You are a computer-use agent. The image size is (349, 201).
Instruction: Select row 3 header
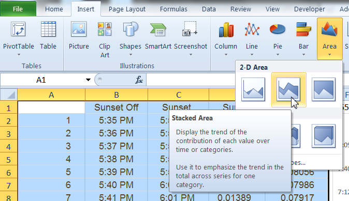[x=8, y=133]
